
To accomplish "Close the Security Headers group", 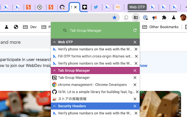I will coord(135,106).
